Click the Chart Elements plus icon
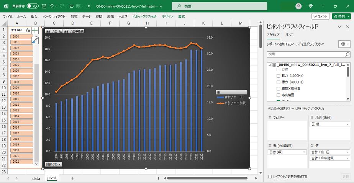Image resolution: width=354 pixels, height=183 pixels. click(35, 30)
